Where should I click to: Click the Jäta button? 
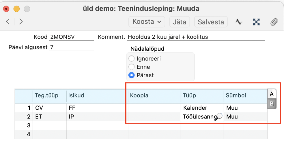click(x=179, y=22)
